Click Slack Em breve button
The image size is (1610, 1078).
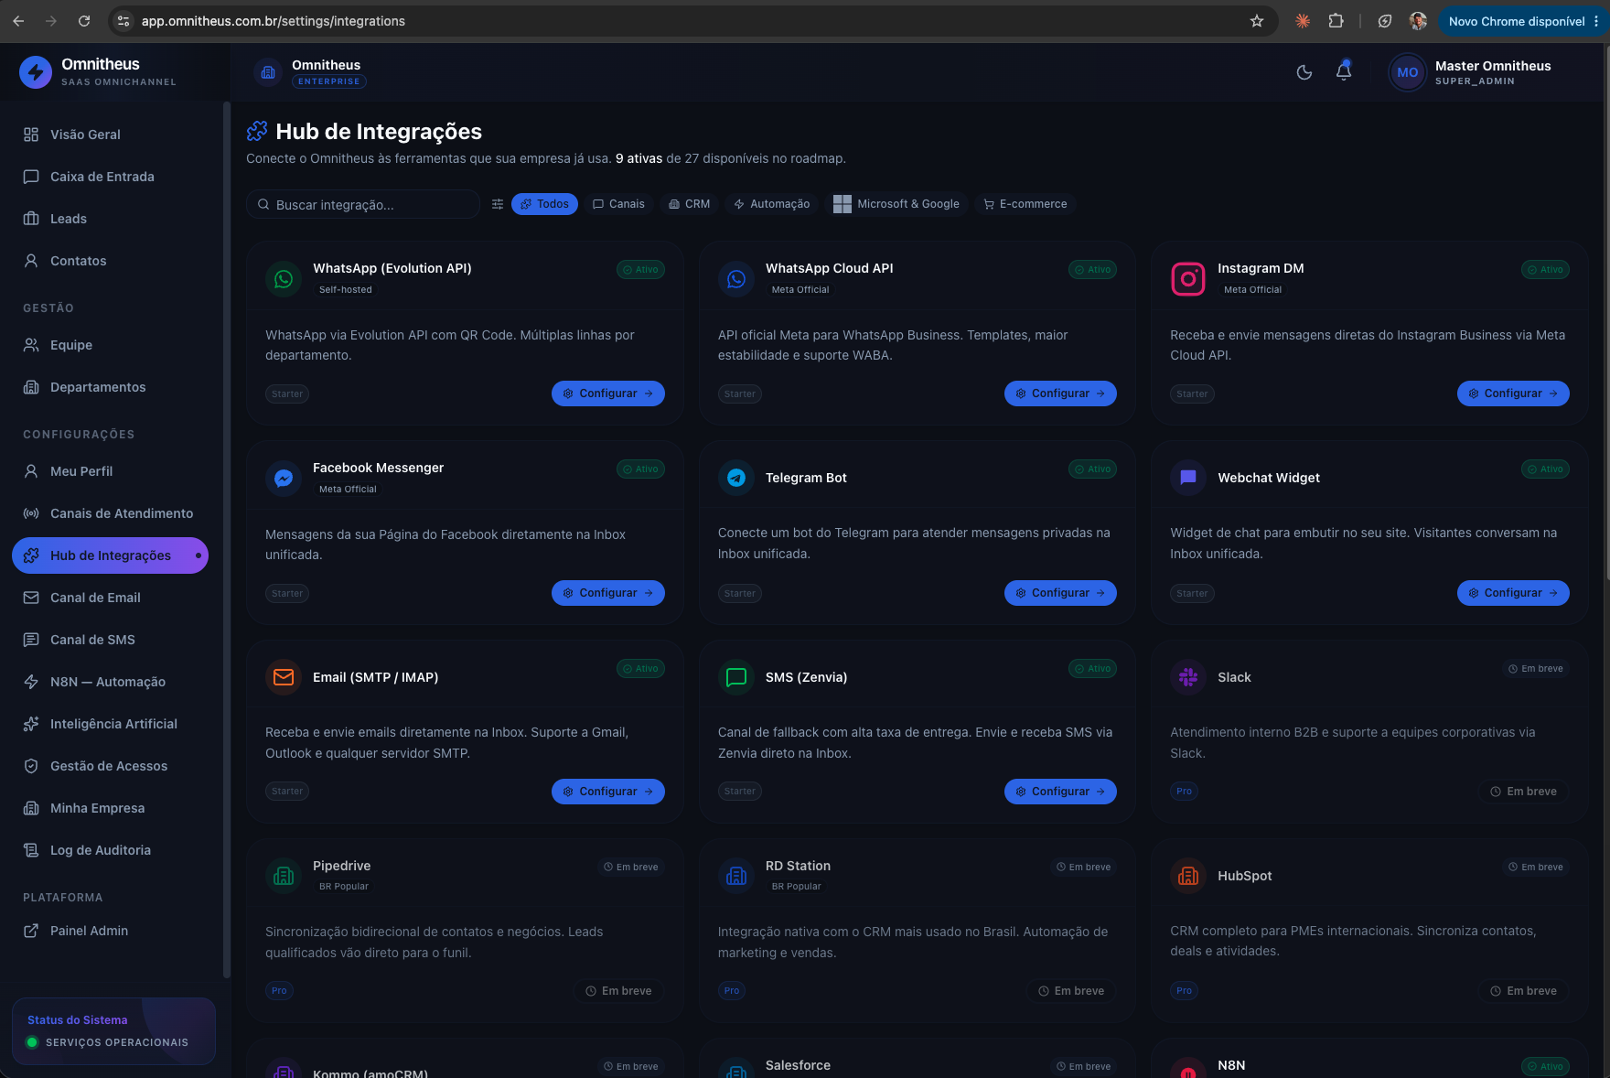1524,792
